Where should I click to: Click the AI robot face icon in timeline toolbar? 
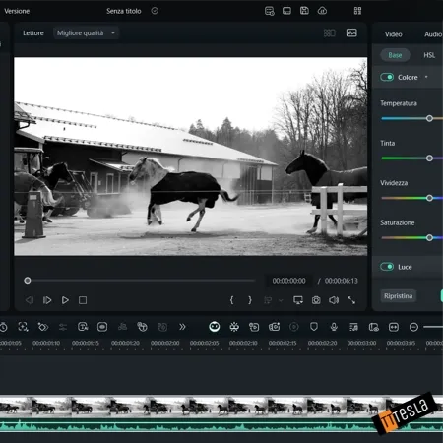pyautogui.click(x=215, y=327)
